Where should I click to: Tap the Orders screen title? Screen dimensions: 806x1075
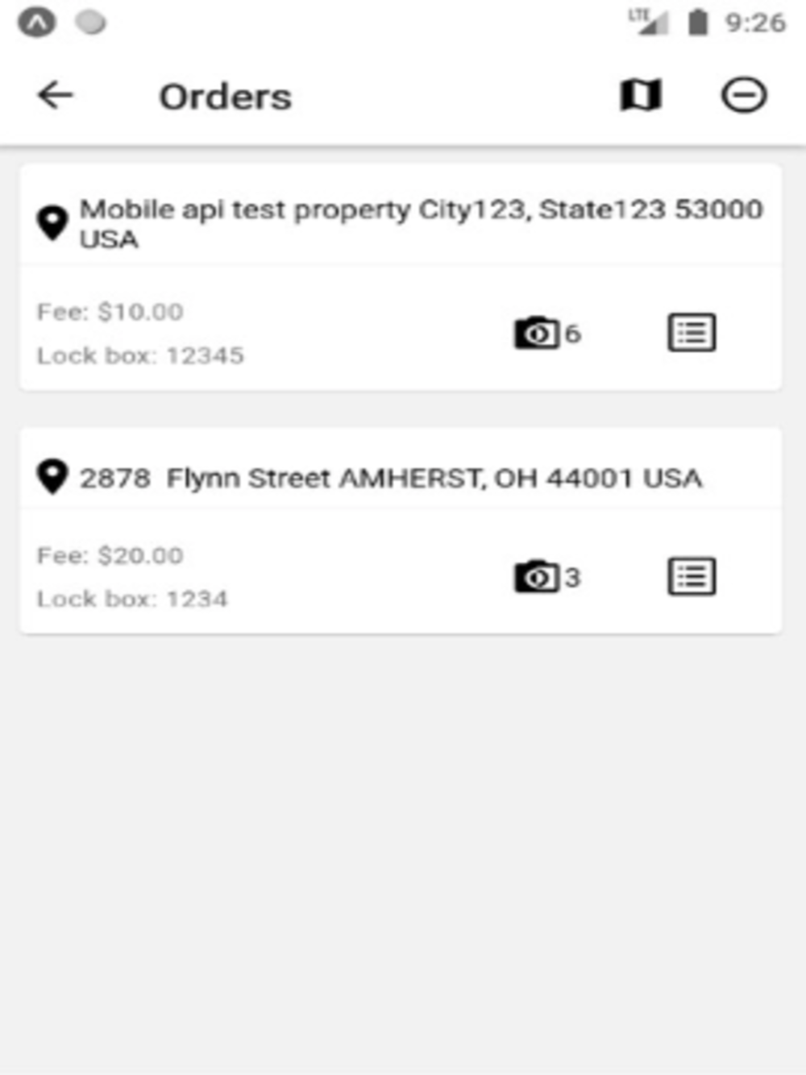[x=226, y=97]
